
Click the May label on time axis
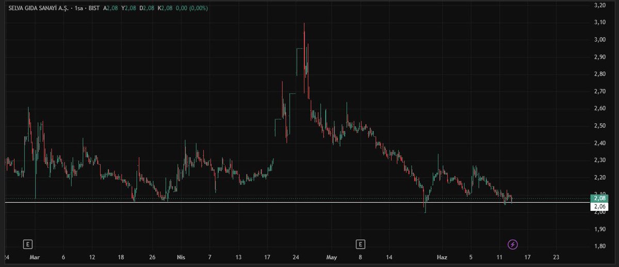tap(332, 257)
